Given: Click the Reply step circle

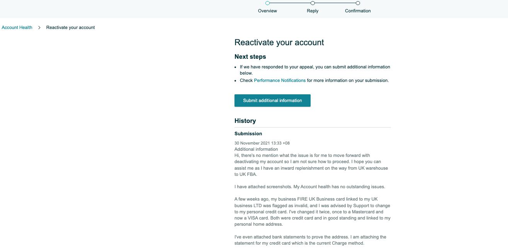Looking at the screenshot, I should point(313,3).
